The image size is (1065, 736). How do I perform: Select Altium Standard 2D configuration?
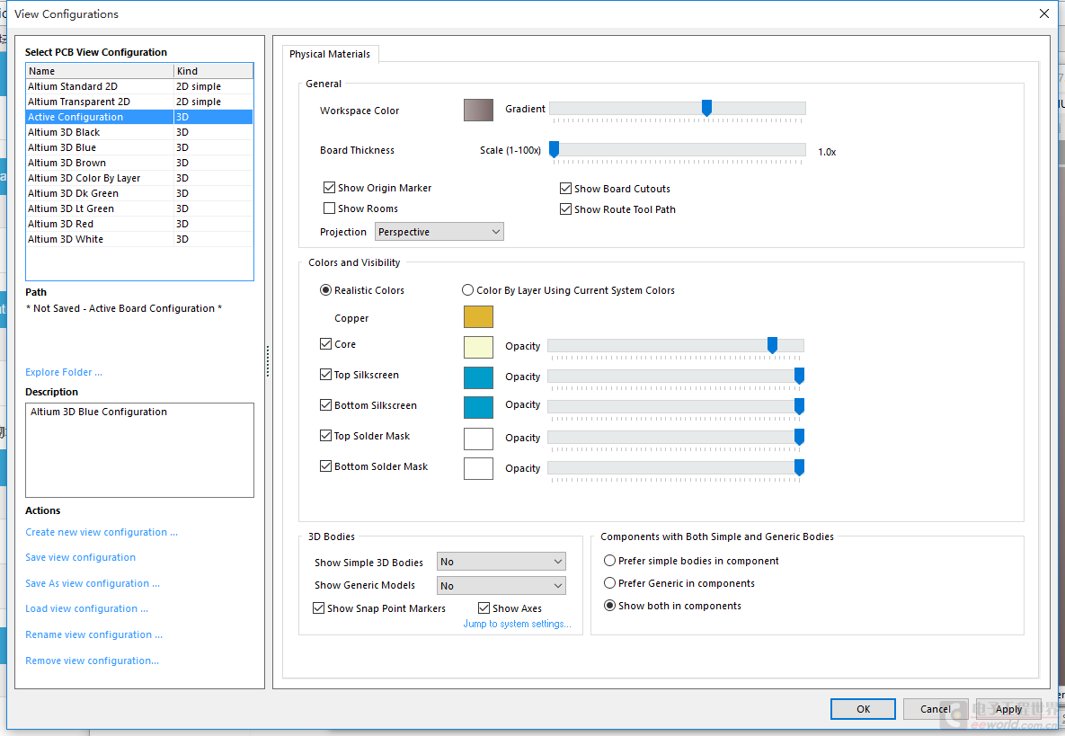pos(139,86)
